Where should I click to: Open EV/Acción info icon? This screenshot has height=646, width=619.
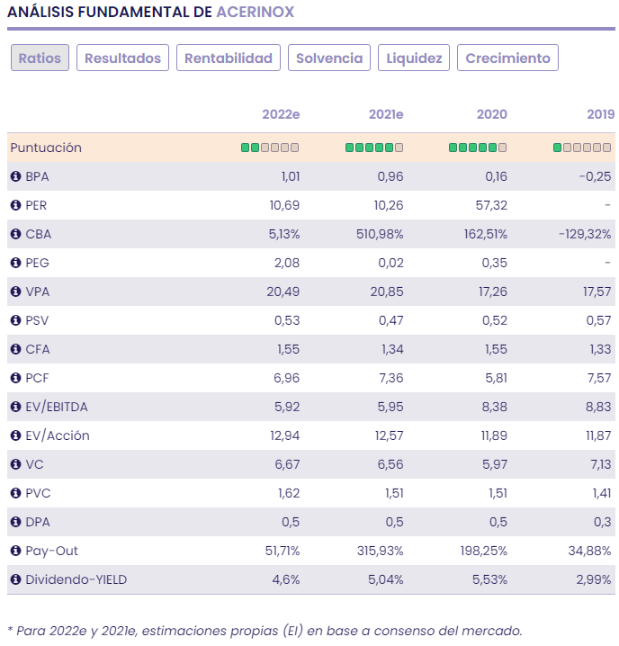tap(15, 435)
